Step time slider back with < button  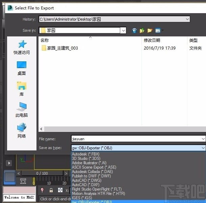tap(19, 173)
